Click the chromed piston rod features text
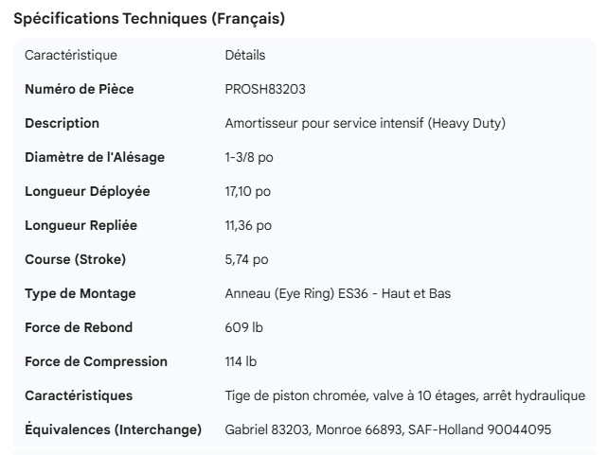Image resolution: width=608 pixels, height=455 pixels. tap(404, 395)
